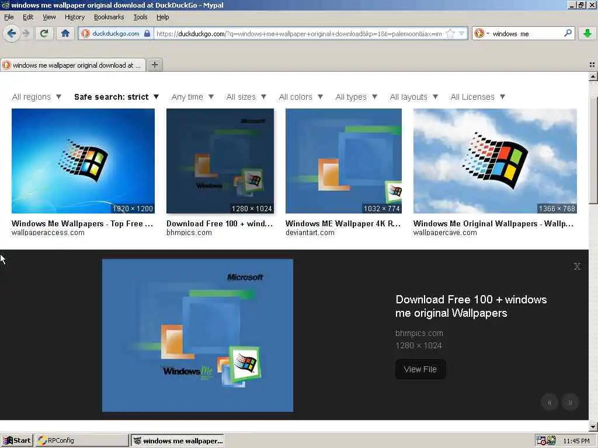Bookmark this page with the star icon

click(450, 33)
